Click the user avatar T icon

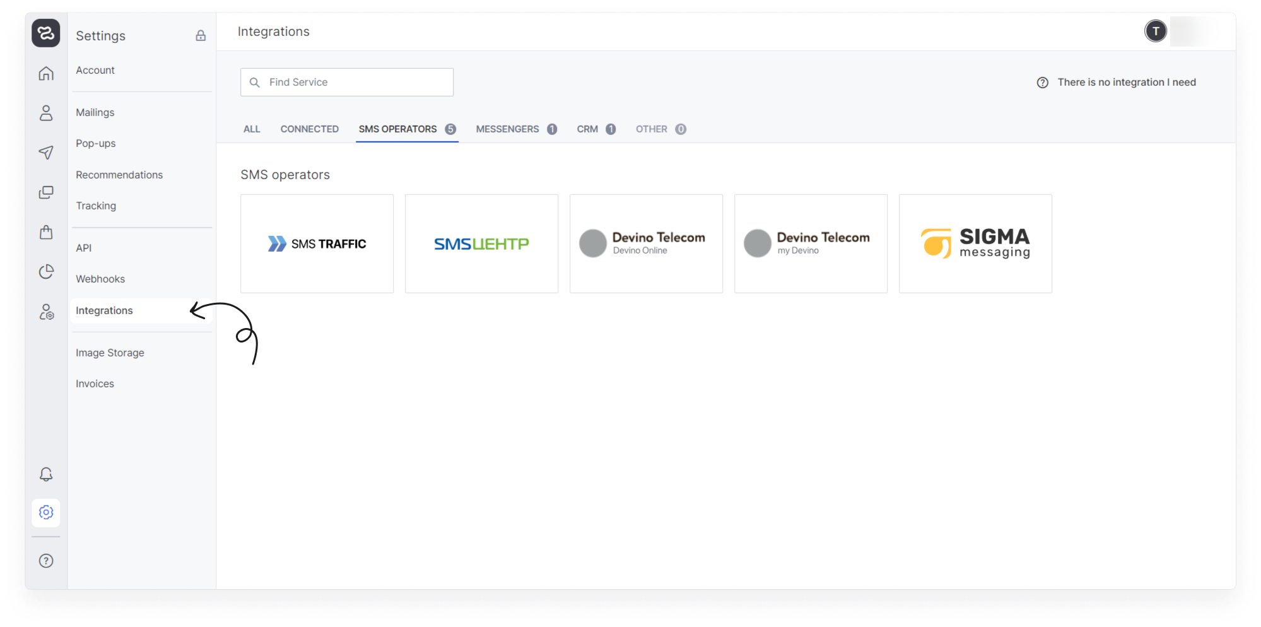coord(1156,31)
